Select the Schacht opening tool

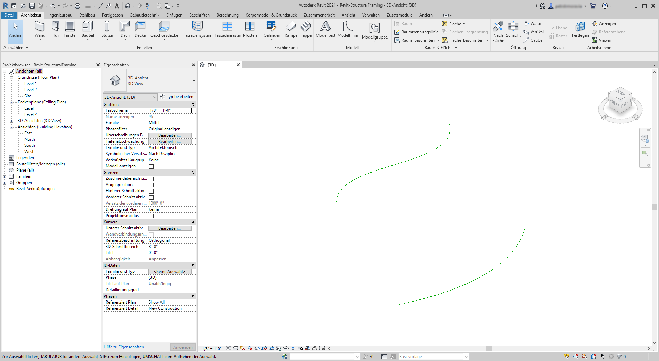[x=513, y=31]
